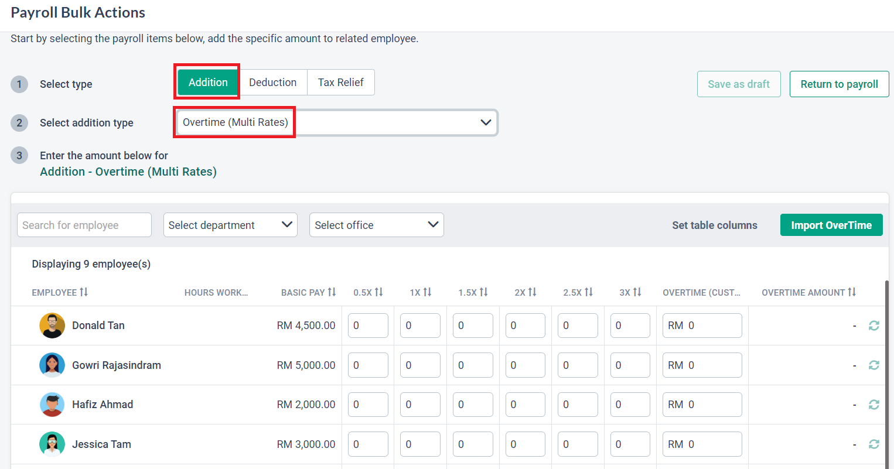The width and height of the screenshot is (894, 469).
Task: Edit Hafiz Ahmad's 2X hours field
Action: point(525,405)
